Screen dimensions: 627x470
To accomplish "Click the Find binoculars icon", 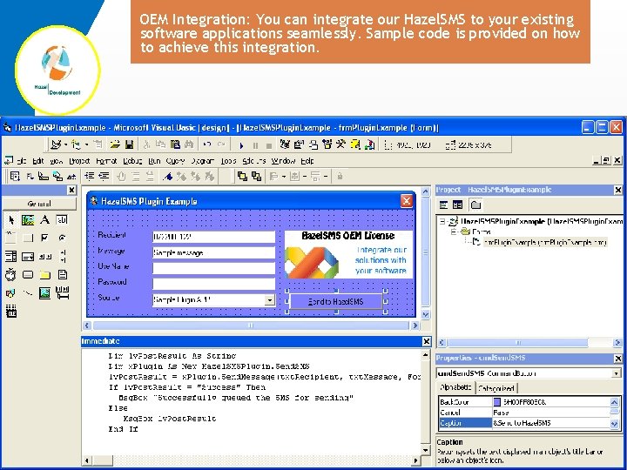I will pyautogui.click(x=189, y=144).
